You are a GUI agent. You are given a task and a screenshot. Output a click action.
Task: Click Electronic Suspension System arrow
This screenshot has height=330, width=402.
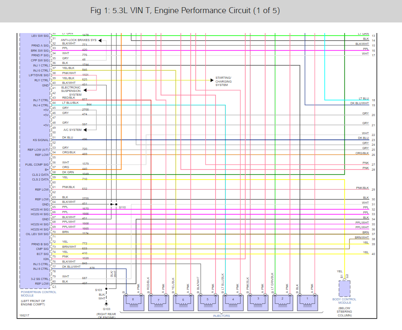[85, 90]
